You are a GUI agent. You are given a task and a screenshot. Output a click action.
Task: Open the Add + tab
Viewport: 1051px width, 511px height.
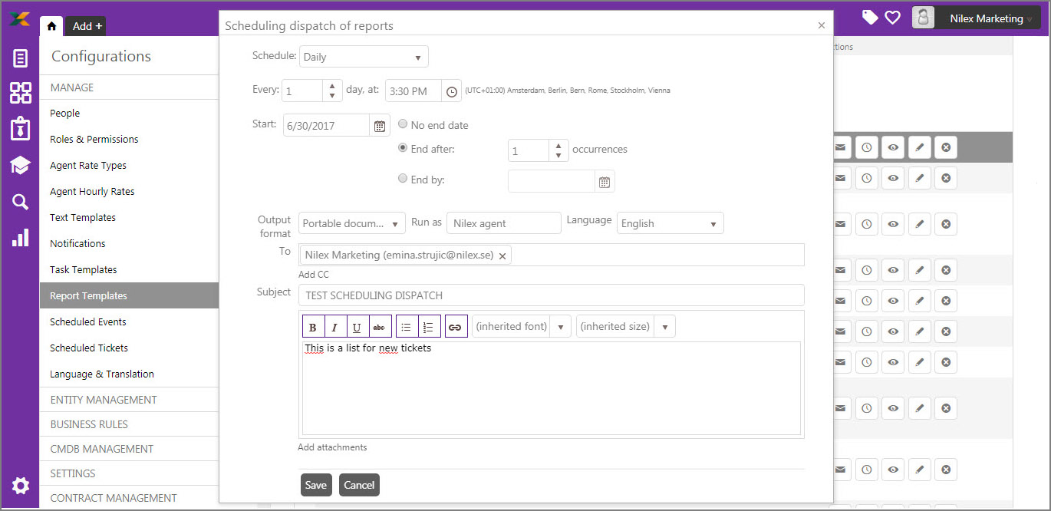(87, 26)
